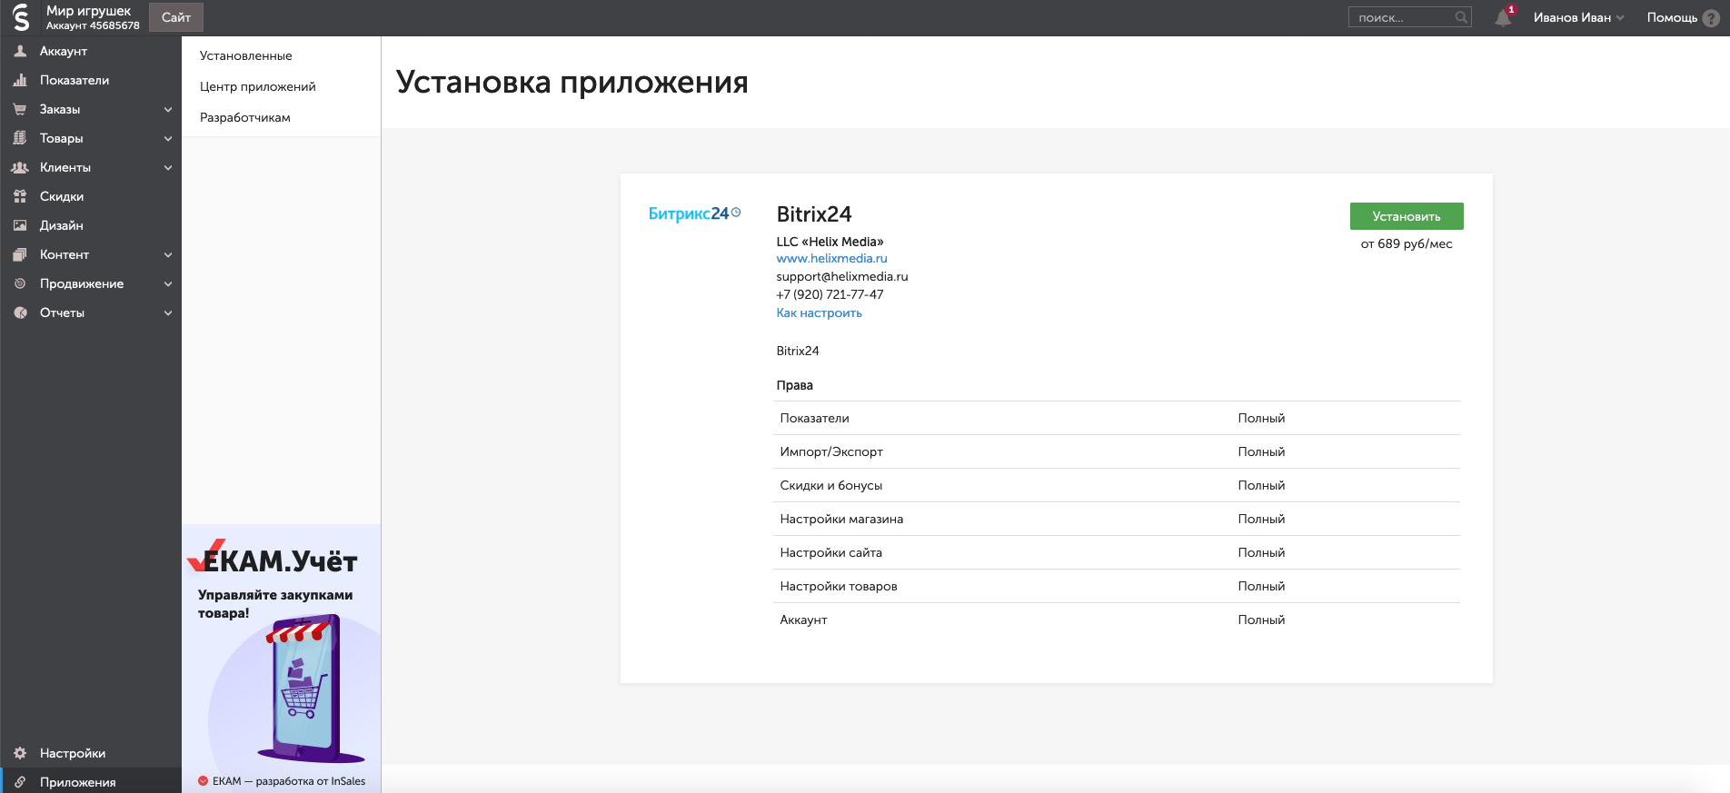Click the green Установить button
This screenshot has width=1730, height=793.
pyautogui.click(x=1407, y=216)
